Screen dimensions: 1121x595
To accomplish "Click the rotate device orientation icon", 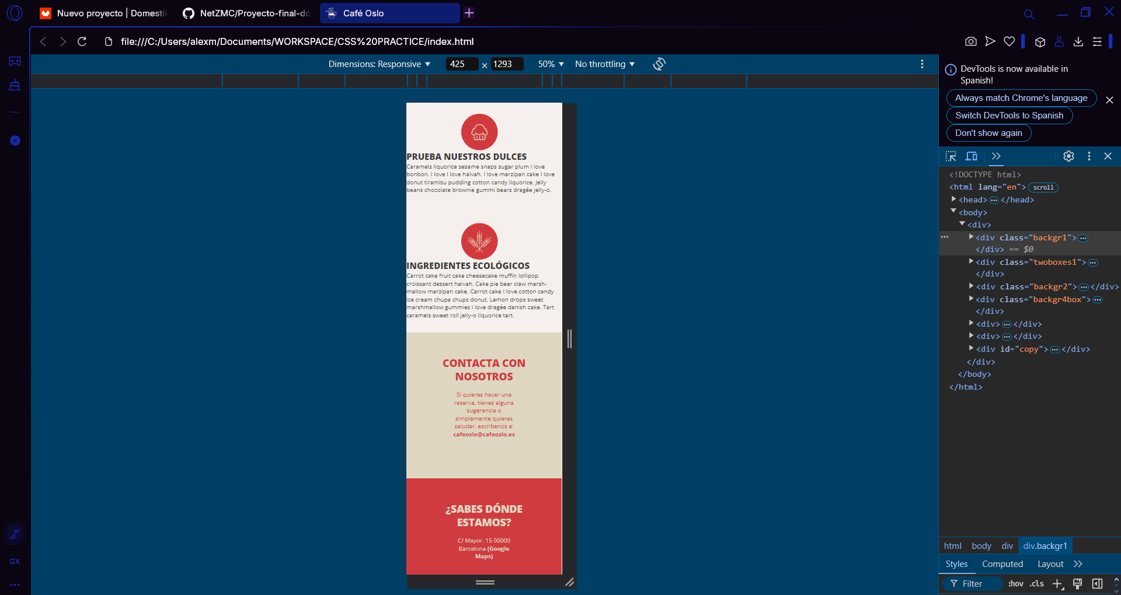I will (x=659, y=64).
